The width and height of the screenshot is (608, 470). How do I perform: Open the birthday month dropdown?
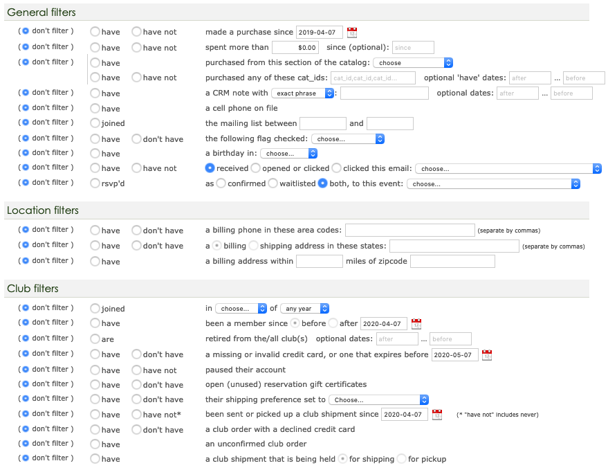point(289,153)
